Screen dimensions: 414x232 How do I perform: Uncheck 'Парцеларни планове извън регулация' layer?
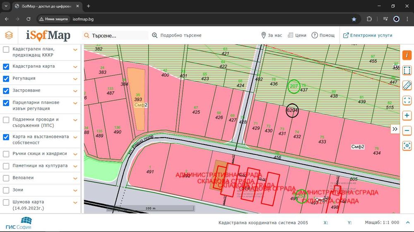coord(6,103)
